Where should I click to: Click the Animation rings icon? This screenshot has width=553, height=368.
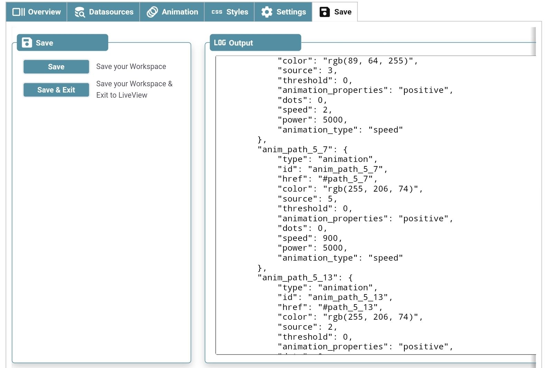click(x=152, y=12)
